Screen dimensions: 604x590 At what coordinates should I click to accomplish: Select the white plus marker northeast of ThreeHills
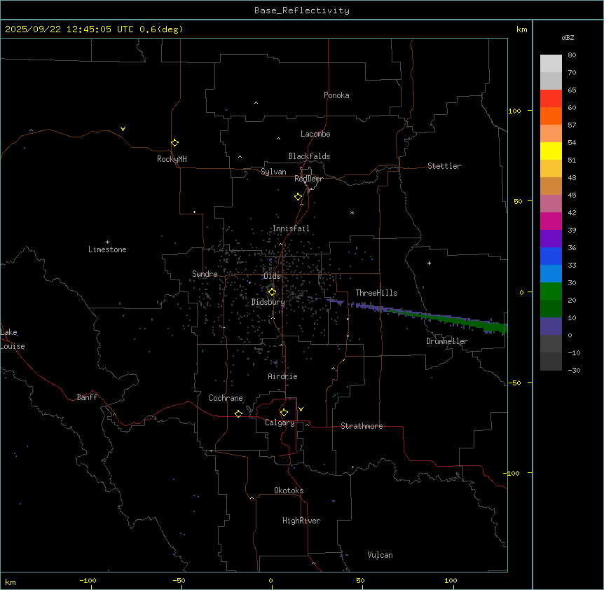click(429, 263)
